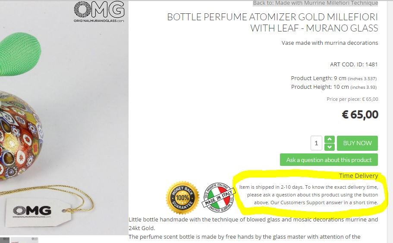393x243 pixels.
Task: Click the Time Delivery heading
Action: point(358,176)
